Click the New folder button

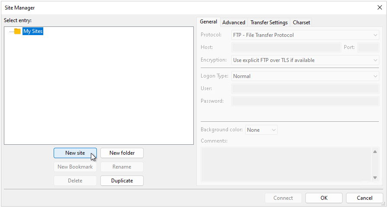[x=122, y=153]
